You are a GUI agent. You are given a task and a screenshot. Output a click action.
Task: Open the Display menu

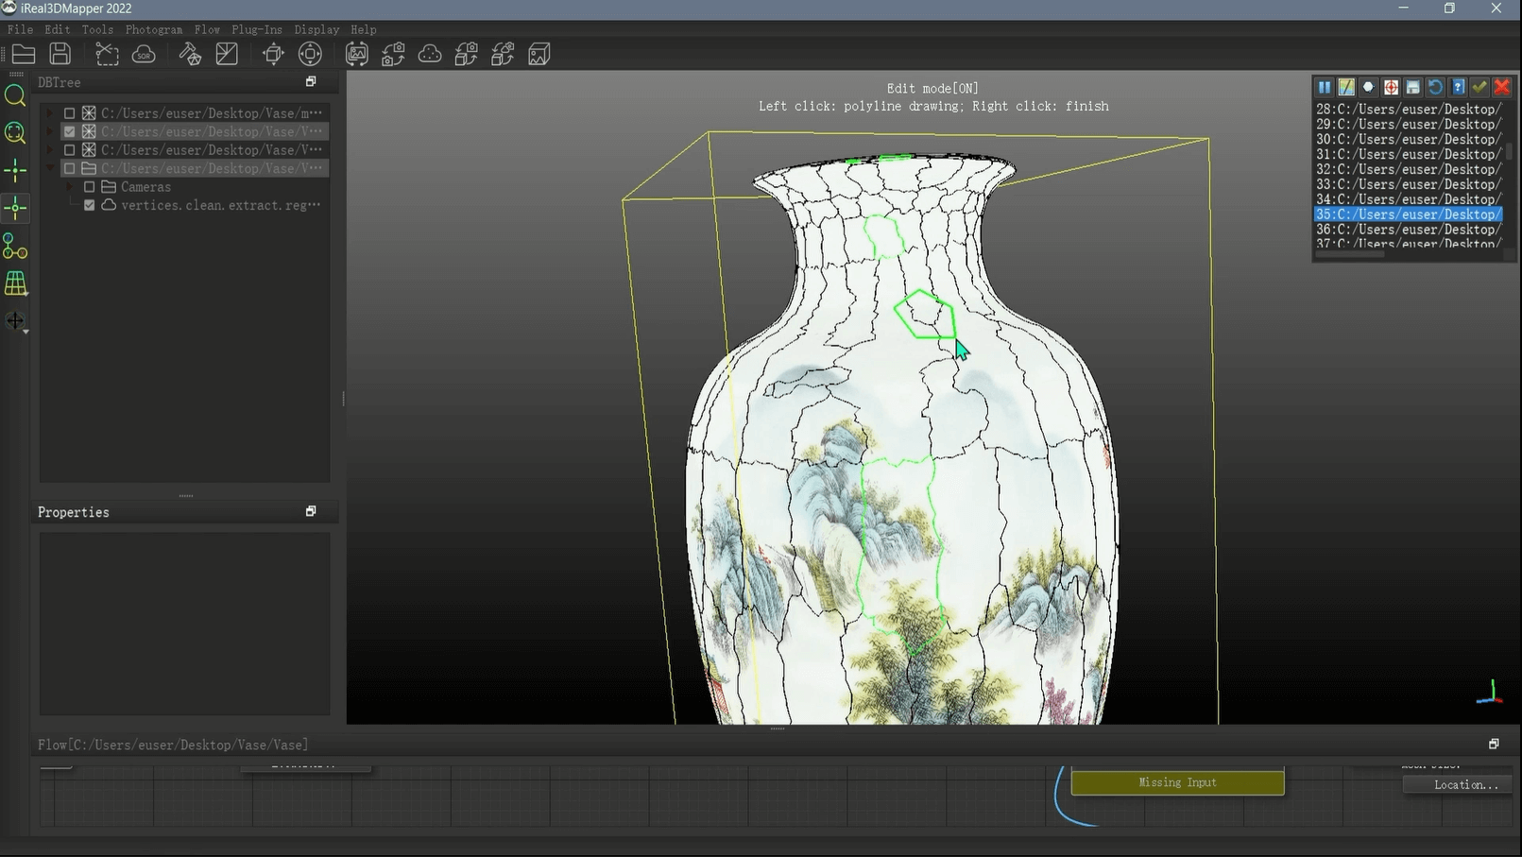pyautogui.click(x=316, y=29)
